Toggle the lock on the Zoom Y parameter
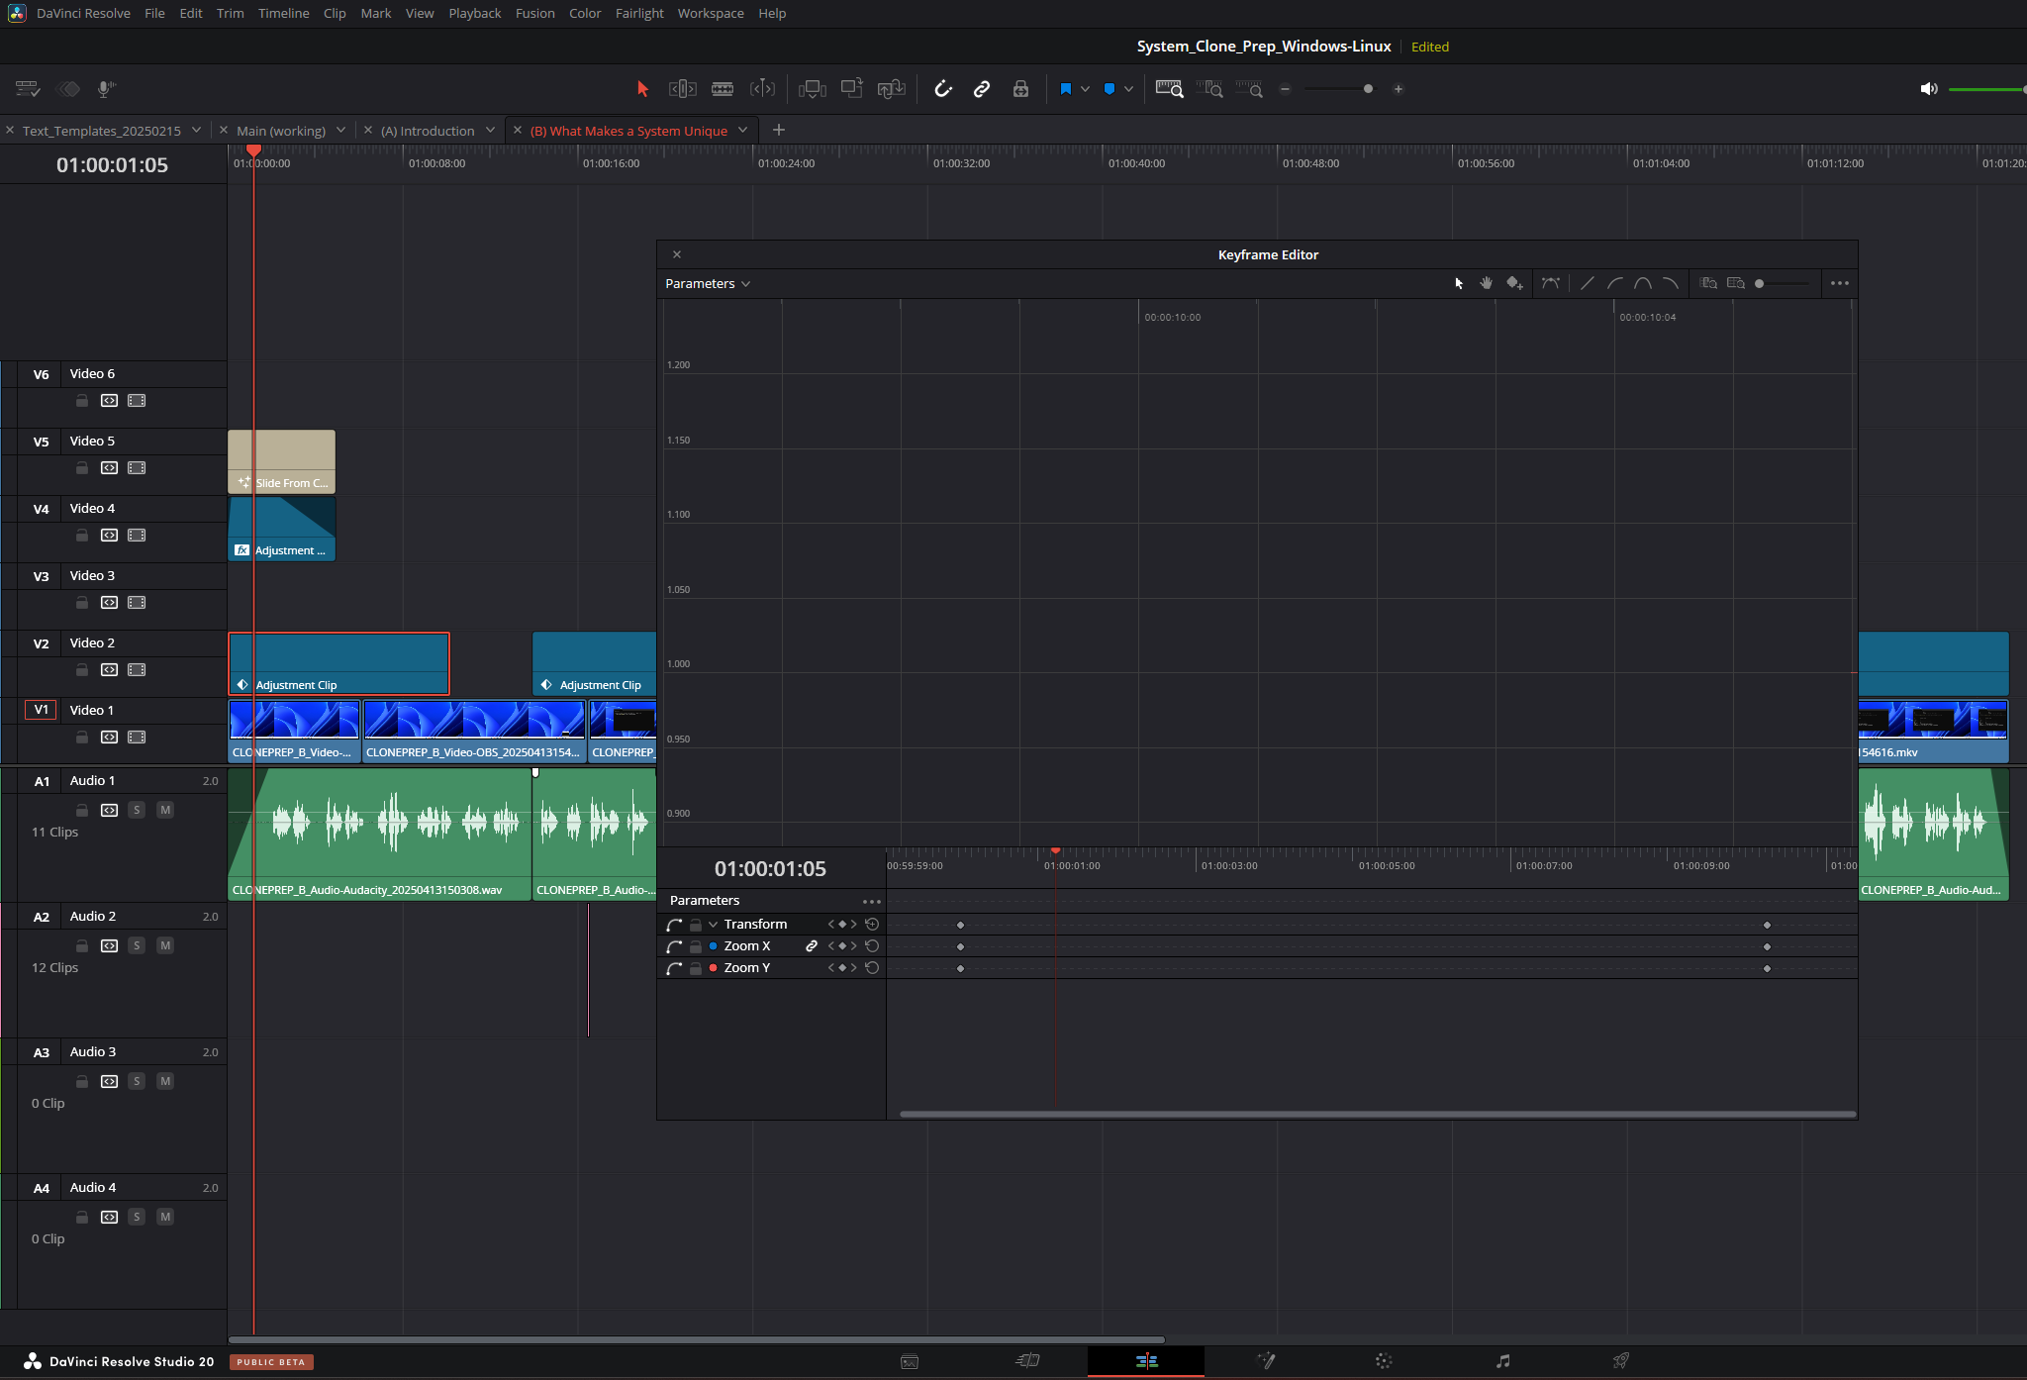 click(x=696, y=968)
